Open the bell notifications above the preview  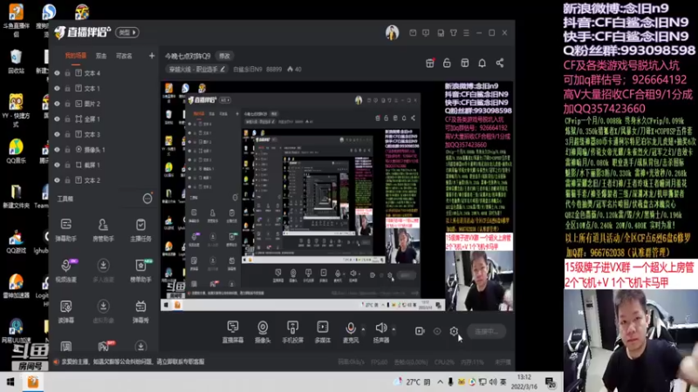(482, 63)
